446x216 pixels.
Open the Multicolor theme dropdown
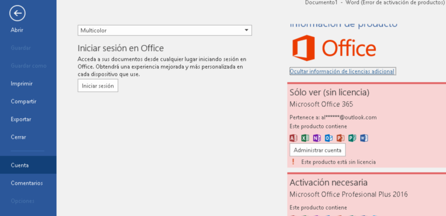click(x=165, y=30)
